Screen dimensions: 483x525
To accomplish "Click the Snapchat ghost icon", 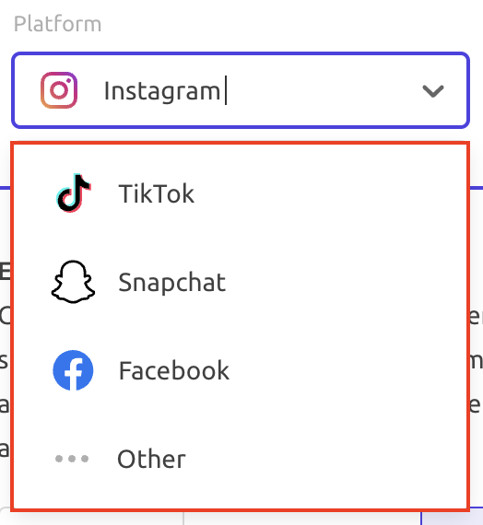I will 73,282.
